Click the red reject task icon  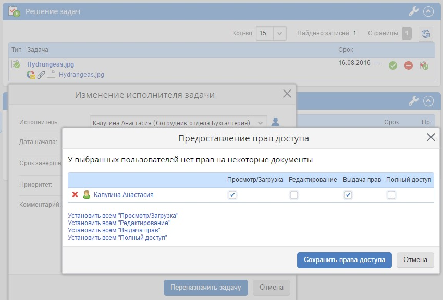coord(409,66)
